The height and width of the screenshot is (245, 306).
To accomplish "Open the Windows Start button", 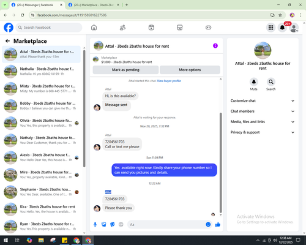I will click(x=6, y=240).
